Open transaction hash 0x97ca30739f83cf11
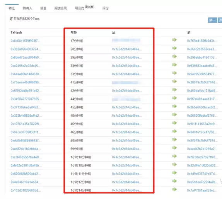Screen dimensions: 222x199 pos(26,132)
